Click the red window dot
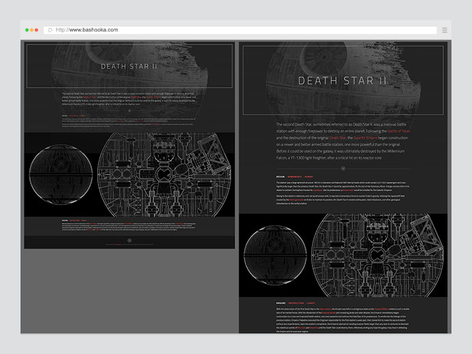This screenshot has width=472, height=354. pos(36,30)
